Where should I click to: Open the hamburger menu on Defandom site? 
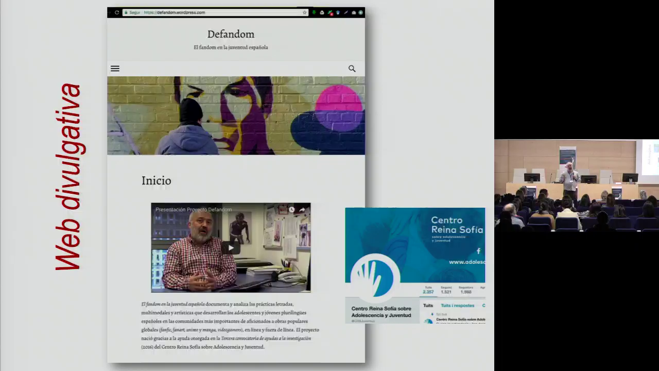click(115, 69)
